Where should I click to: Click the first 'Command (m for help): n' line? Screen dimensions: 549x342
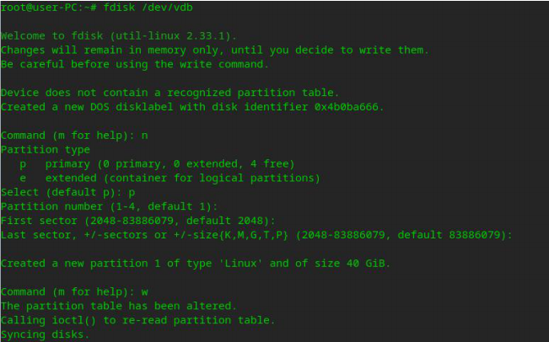click(76, 135)
